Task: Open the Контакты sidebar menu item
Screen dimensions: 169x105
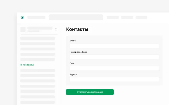Action: pos(27,65)
